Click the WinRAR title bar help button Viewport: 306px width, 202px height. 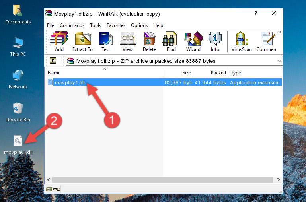[256, 13]
